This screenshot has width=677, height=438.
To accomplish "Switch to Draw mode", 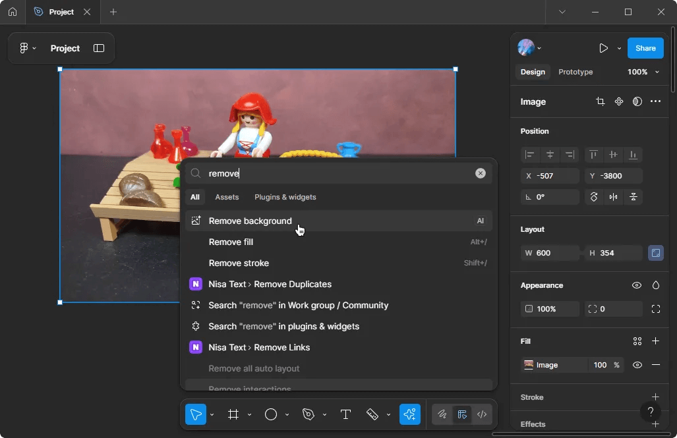I will [x=442, y=414].
